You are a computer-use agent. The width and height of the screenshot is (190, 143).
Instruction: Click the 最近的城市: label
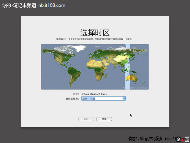coord(72,99)
